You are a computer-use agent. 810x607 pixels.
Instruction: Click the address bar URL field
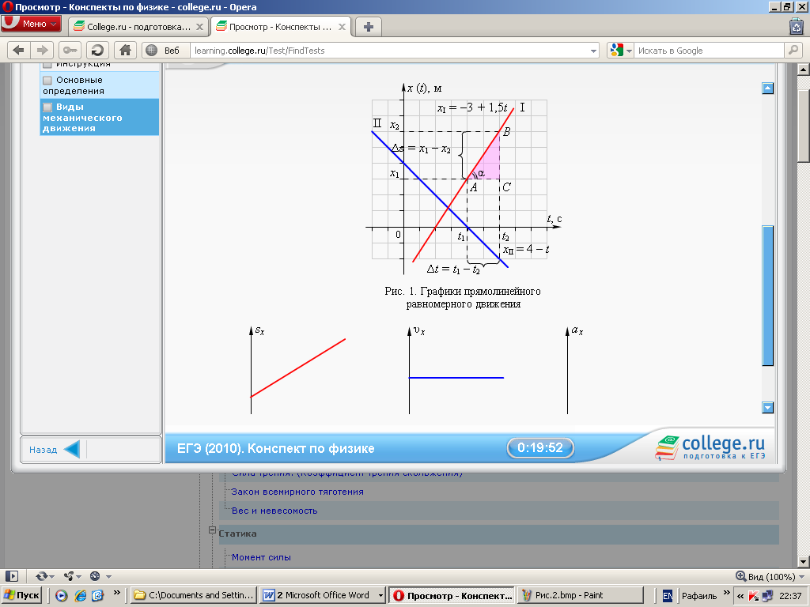tap(389, 51)
